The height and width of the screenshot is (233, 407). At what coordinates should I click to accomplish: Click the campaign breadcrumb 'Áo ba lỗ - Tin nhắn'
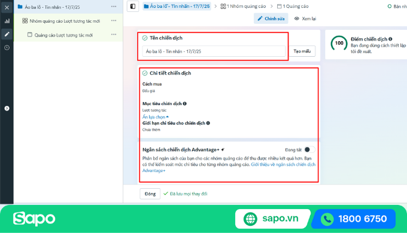pos(177,6)
